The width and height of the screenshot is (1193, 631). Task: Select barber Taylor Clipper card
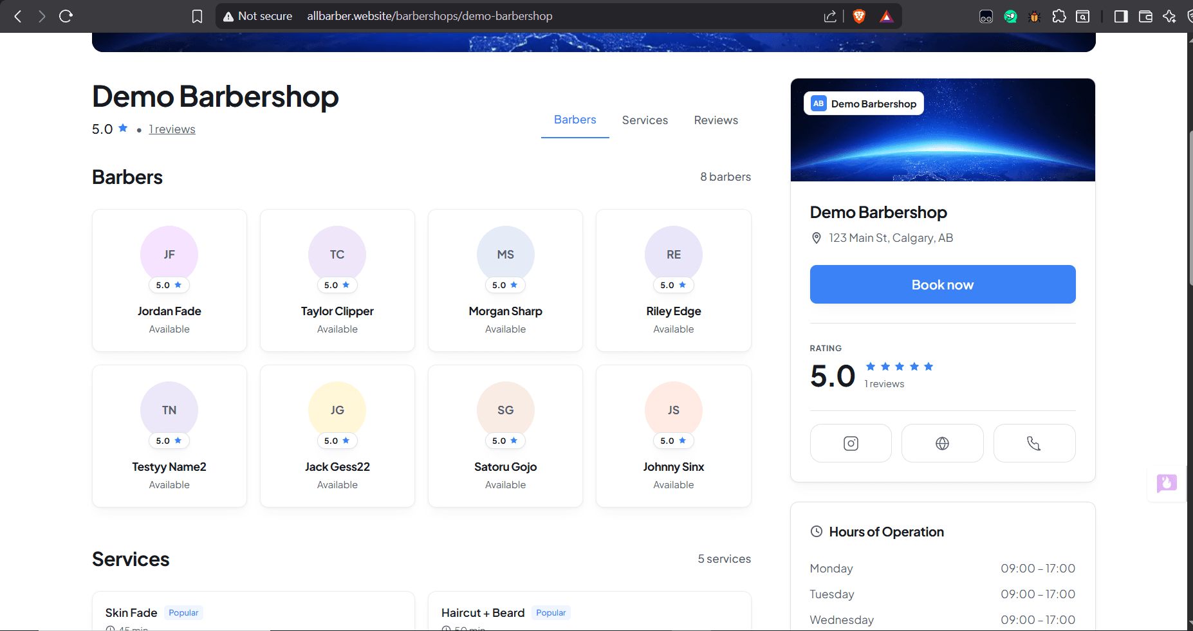click(337, 280)
